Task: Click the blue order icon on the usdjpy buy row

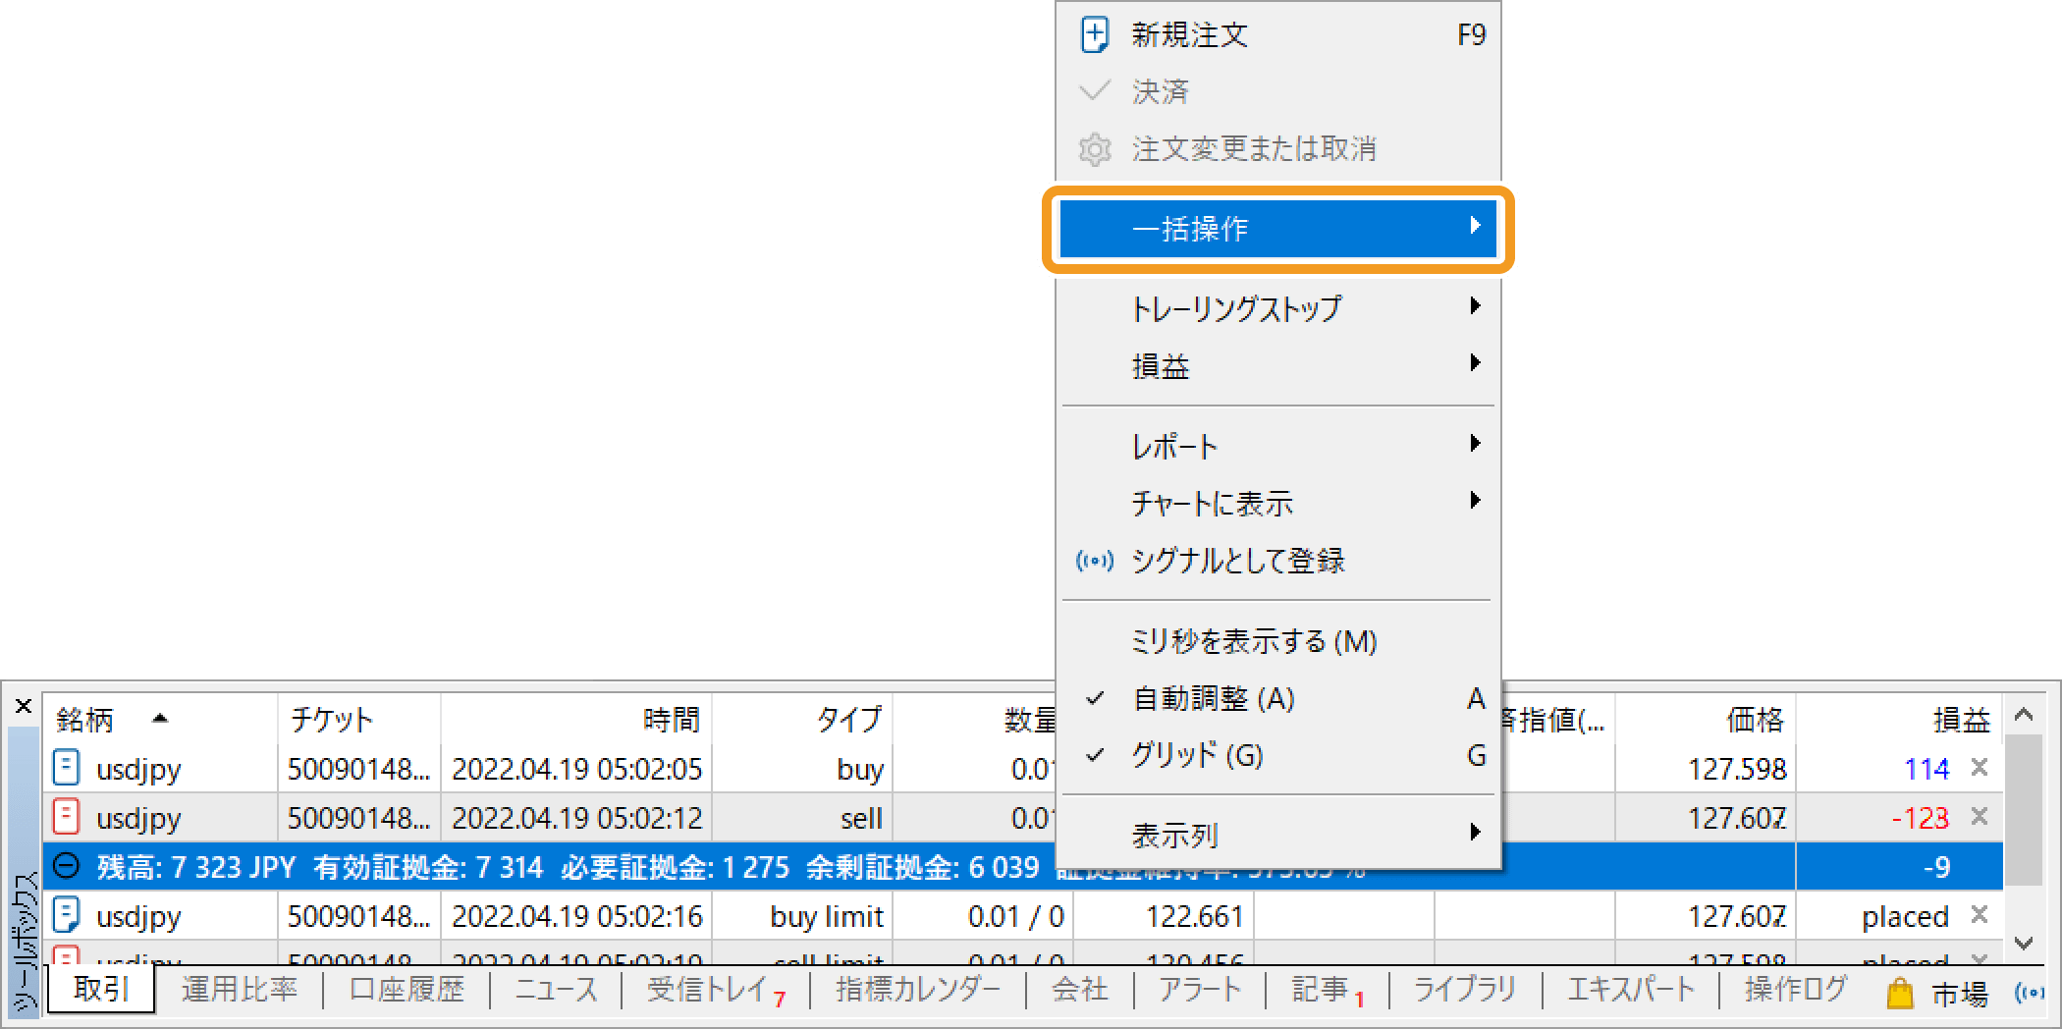Action: click(x=66, y=768)
